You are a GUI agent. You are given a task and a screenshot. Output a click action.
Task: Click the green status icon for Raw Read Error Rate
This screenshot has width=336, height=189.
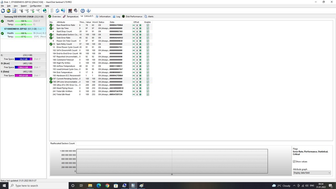51,25
